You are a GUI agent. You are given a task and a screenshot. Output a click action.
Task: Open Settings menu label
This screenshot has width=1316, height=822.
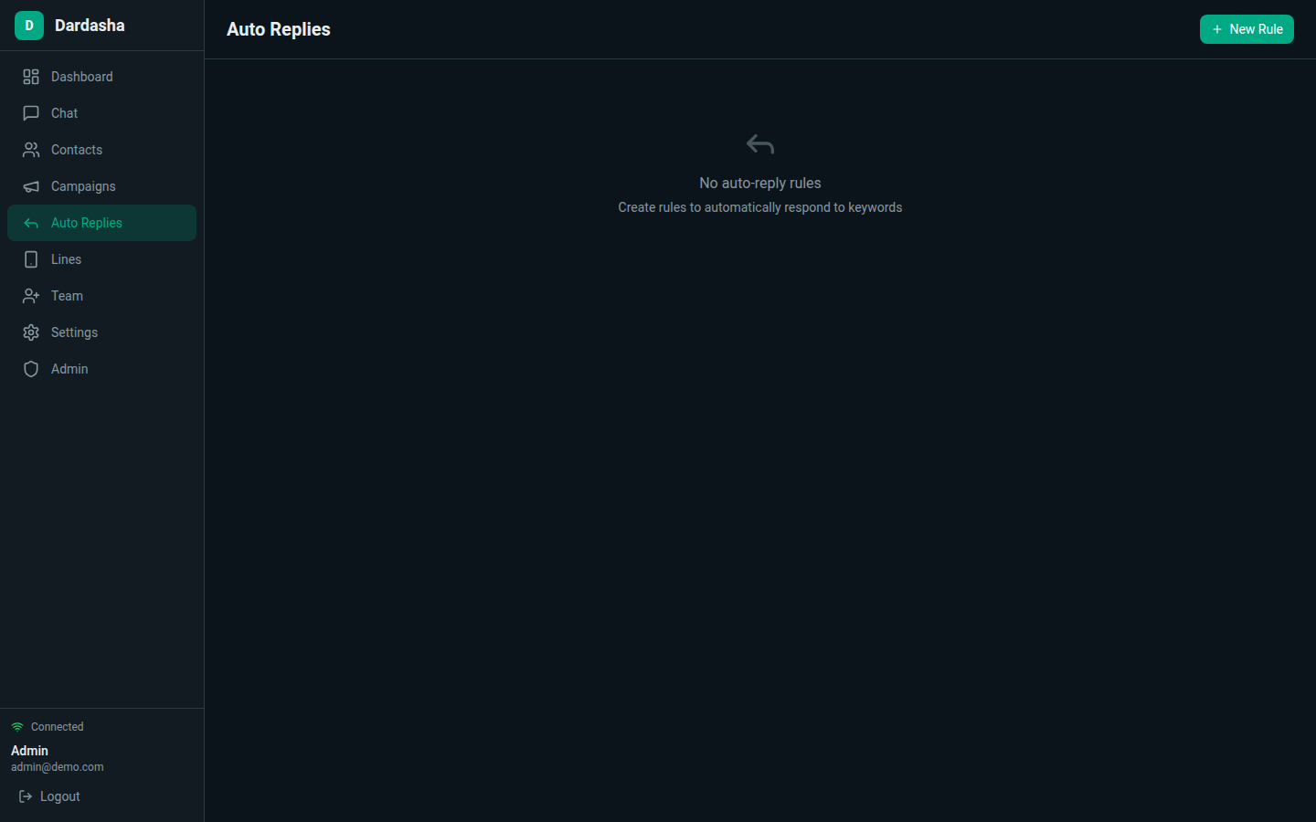click(x=74, y=332)
